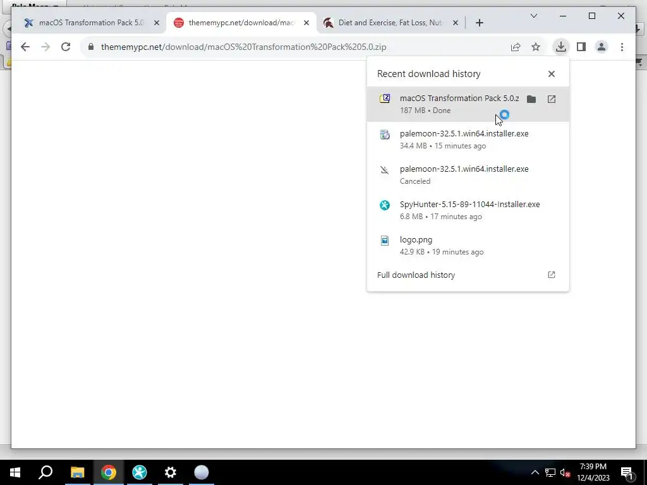Open macOS Transformation Pack zip file
Image resolution: width=647 pixels, height=485 pixels.
[x=552, y=99]
